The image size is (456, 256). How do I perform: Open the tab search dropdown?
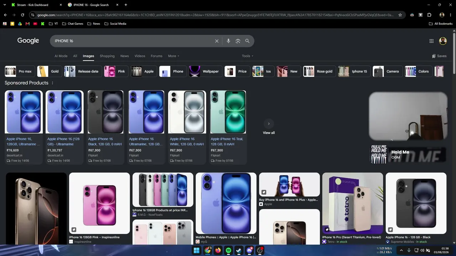(5, 5)
